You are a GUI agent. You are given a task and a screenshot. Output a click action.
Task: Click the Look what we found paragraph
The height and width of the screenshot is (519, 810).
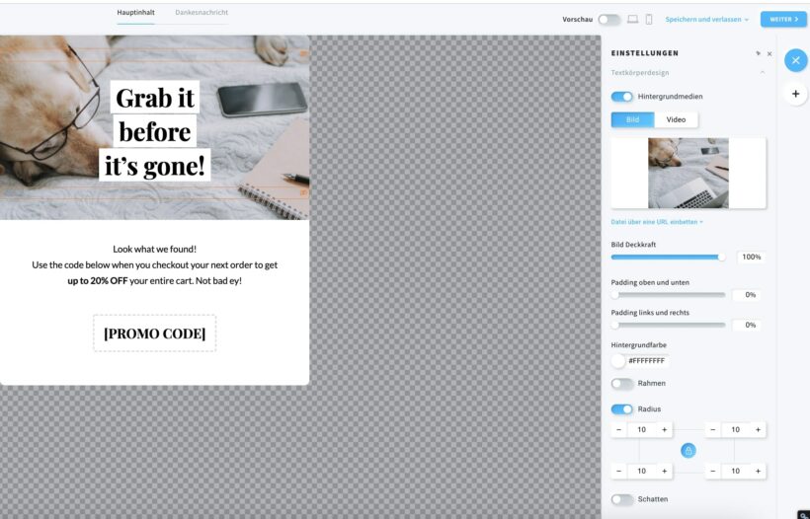click(155, 264)
